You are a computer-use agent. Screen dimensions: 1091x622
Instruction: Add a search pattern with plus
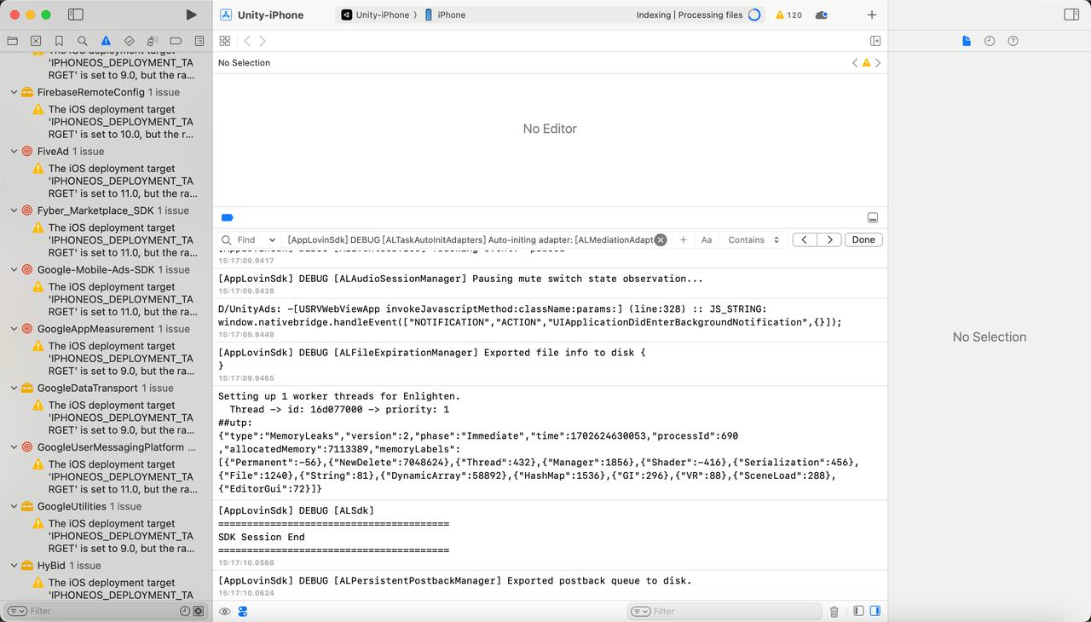[x=683, y=240]
